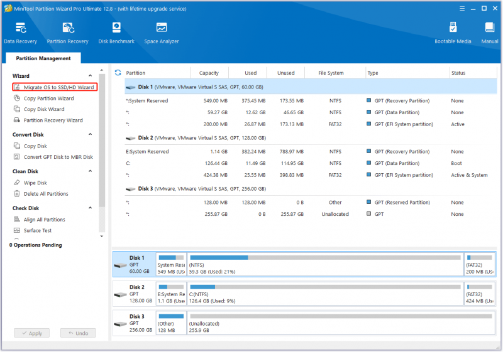
Task: Select the 128.00 MB Other partition row
Action: 311,202
